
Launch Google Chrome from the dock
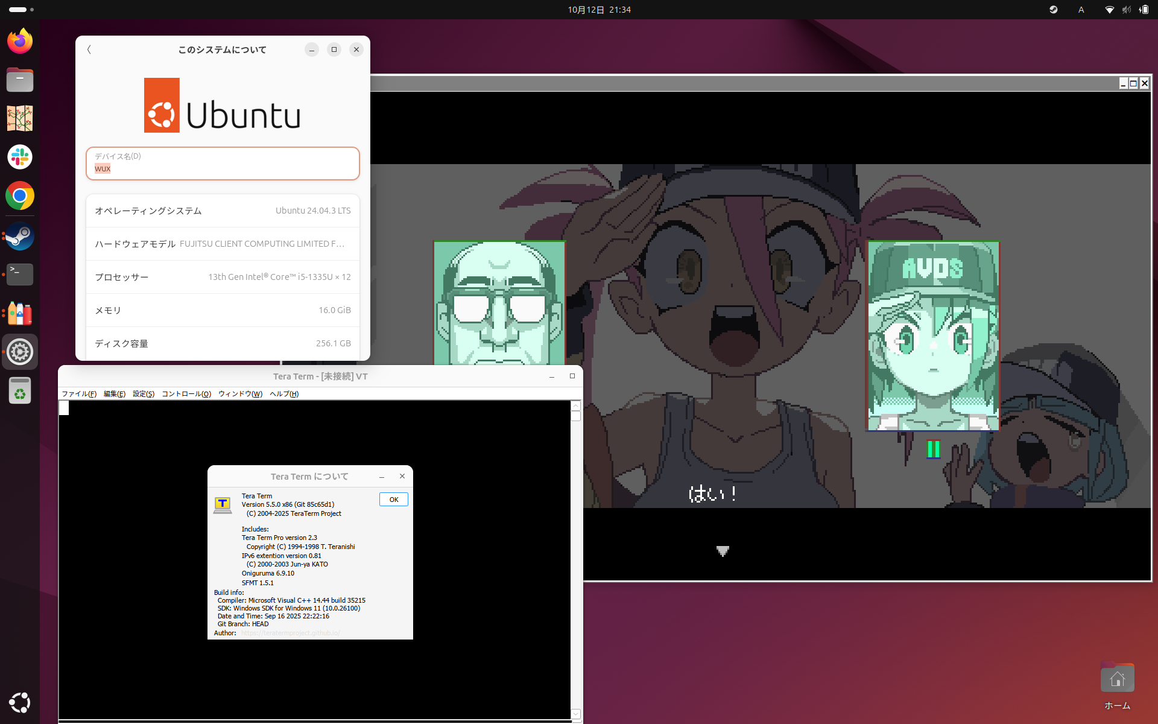click(20, 195)
